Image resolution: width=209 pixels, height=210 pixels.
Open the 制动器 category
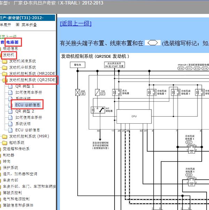(8, 155)
